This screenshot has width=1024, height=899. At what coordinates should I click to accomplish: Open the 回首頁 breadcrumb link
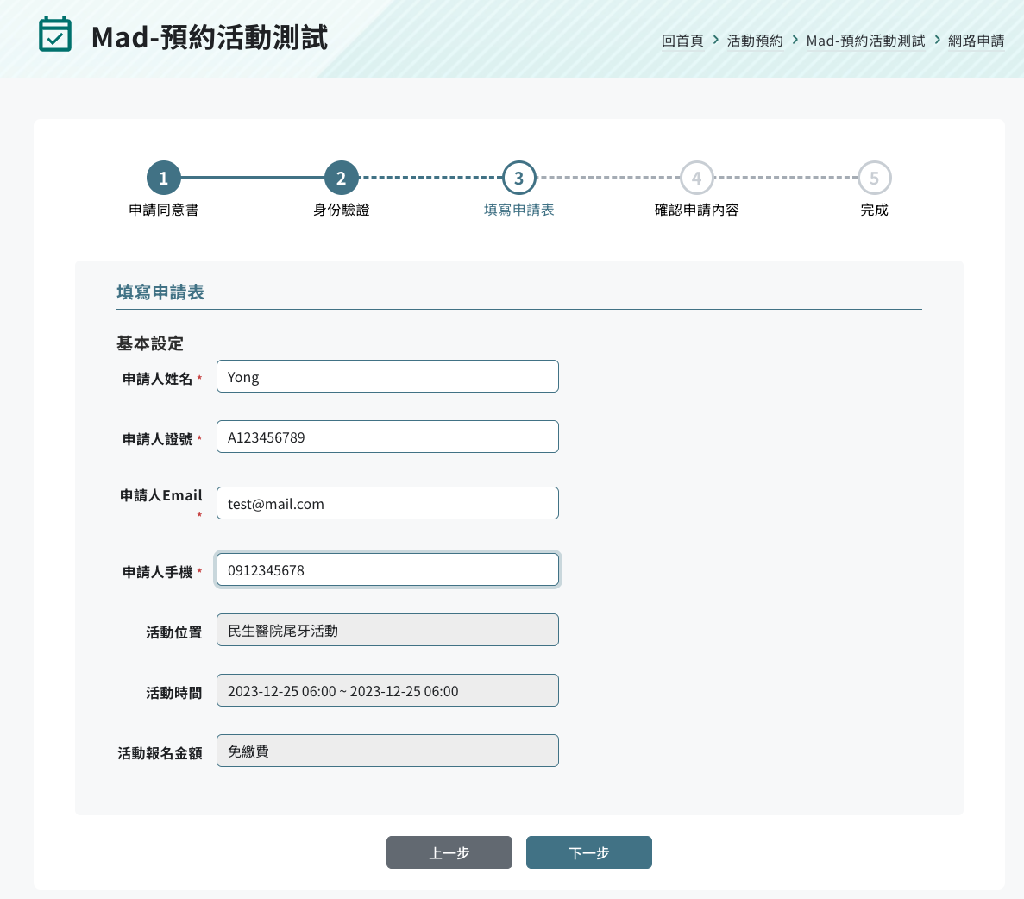[x=682, y=41]
